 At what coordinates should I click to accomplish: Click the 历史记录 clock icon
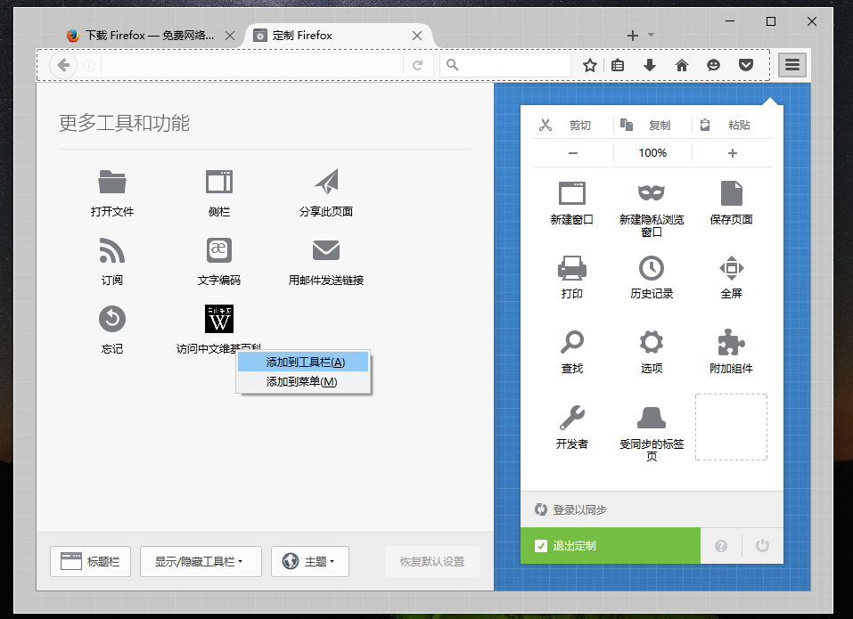click(652, 267)
